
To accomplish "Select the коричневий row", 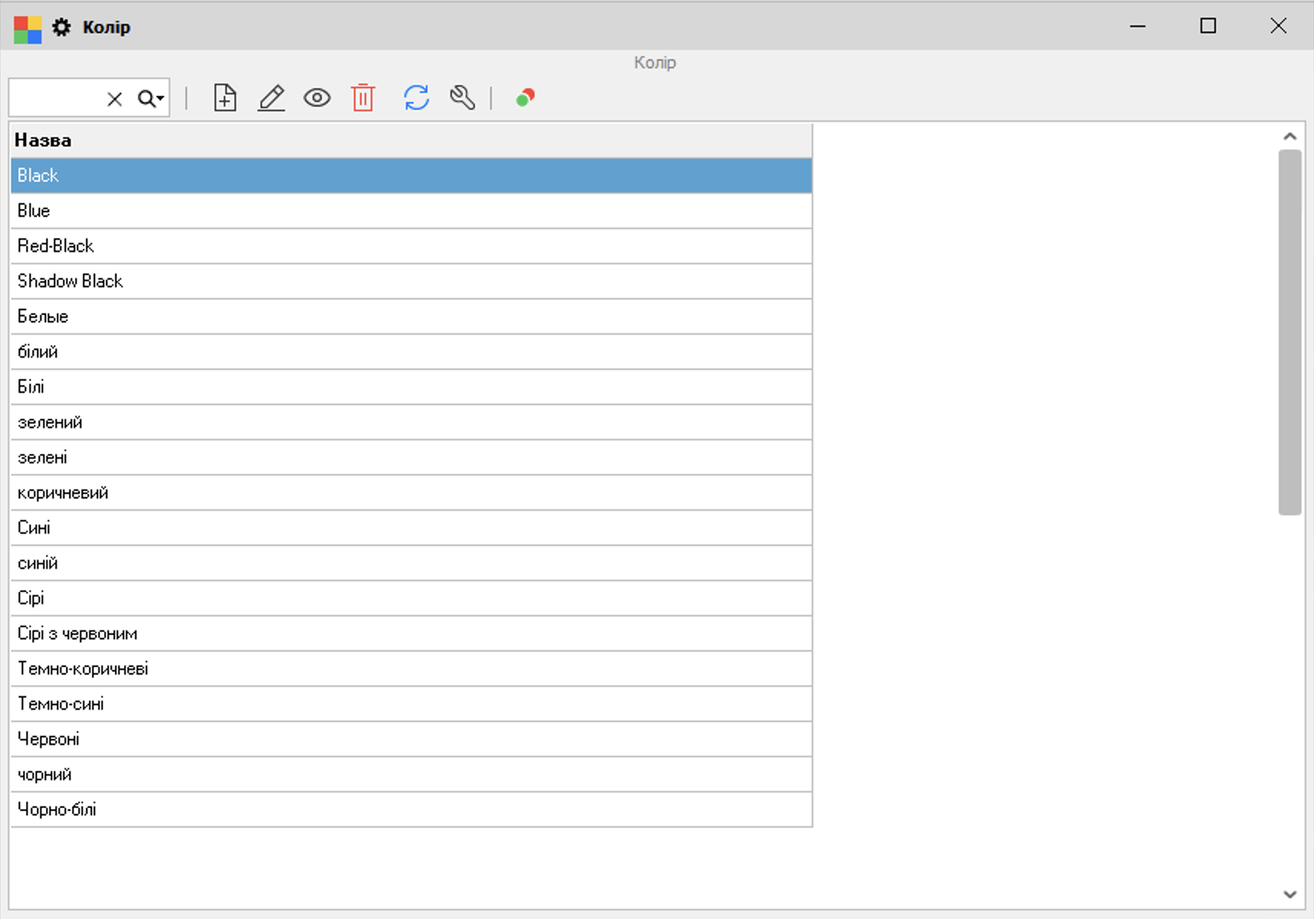I will coord(410,492).
